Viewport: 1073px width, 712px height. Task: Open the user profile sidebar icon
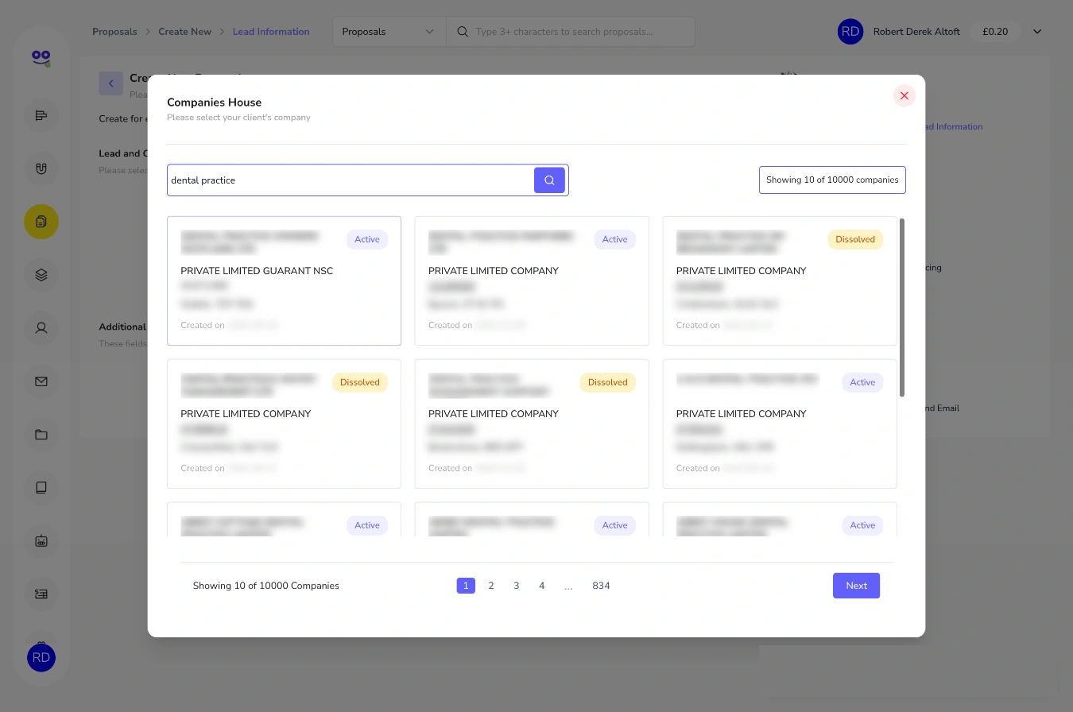41,327
